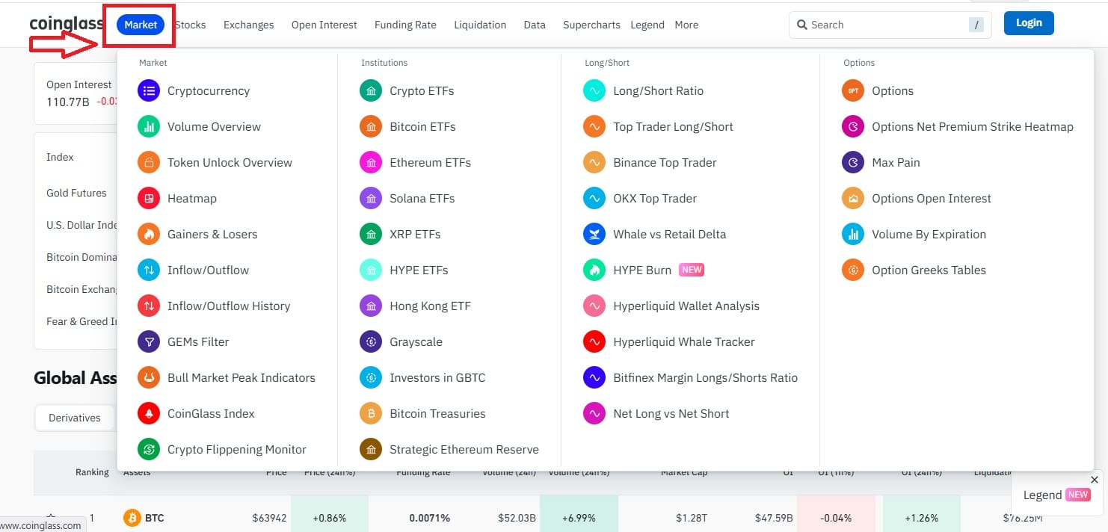
Task: Click the Token Unlock Overview lock icon
Action: click(x=149, y=162)
